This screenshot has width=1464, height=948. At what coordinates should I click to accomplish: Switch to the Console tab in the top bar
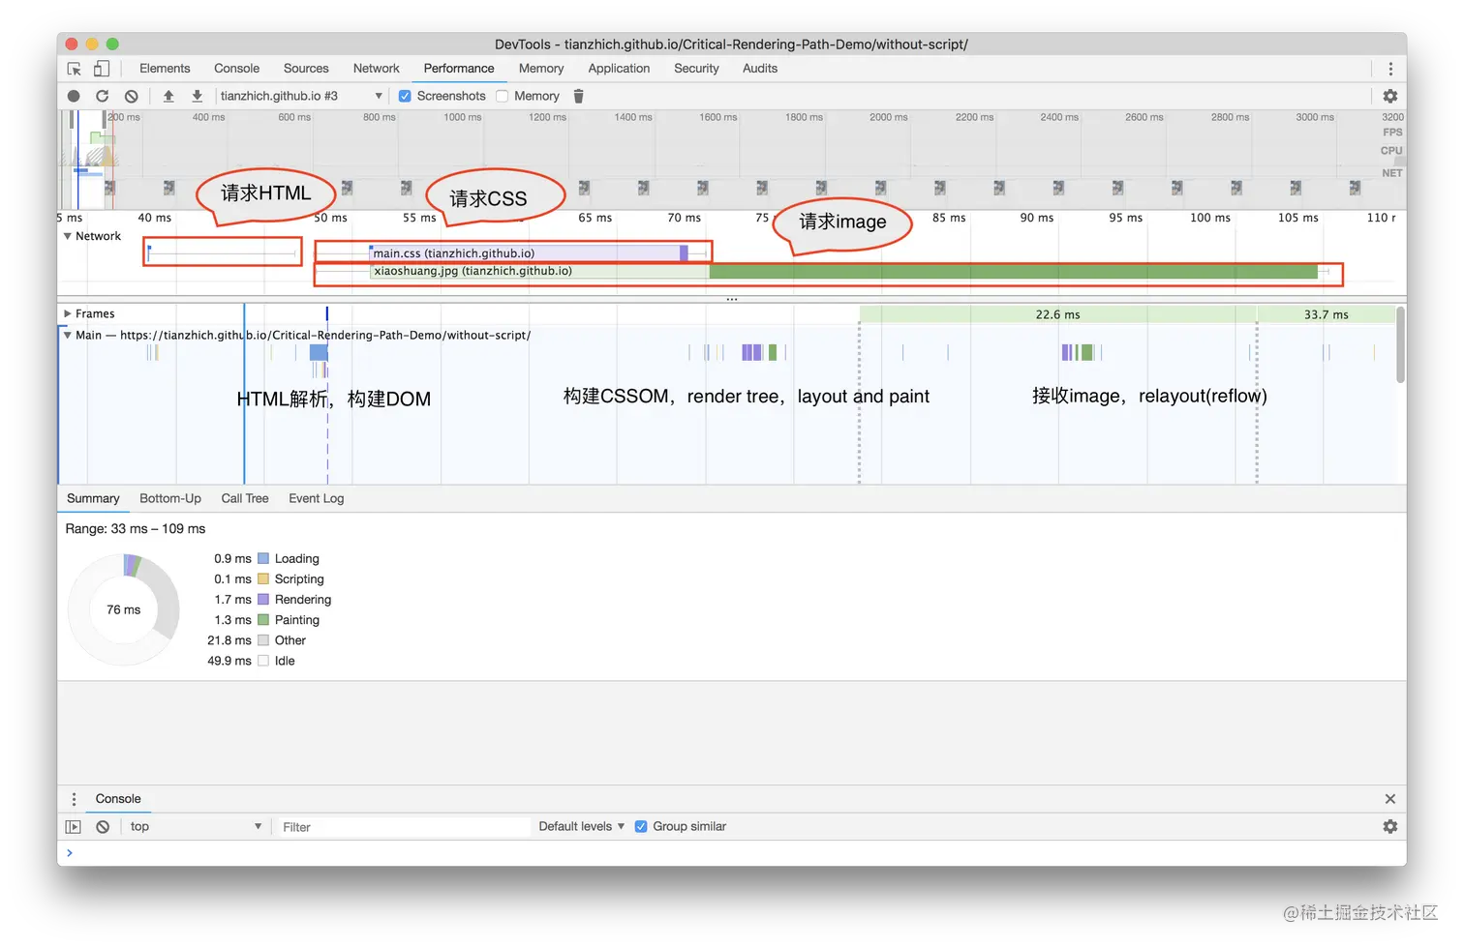pyautogui.click(x=237, y=69)
